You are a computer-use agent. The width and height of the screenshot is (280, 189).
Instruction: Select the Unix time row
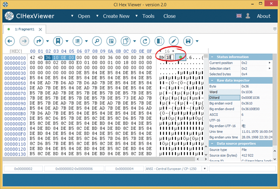[240, 132]
